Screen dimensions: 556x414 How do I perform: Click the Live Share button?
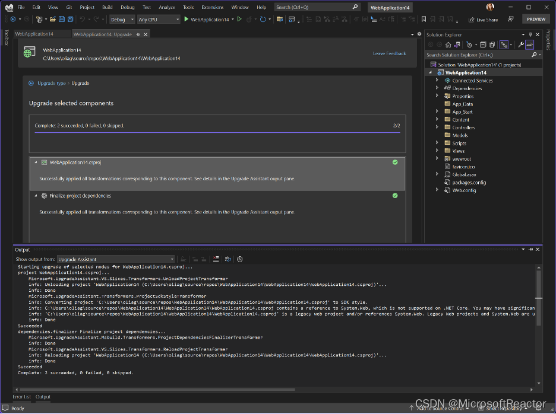[x=483, y=20]
